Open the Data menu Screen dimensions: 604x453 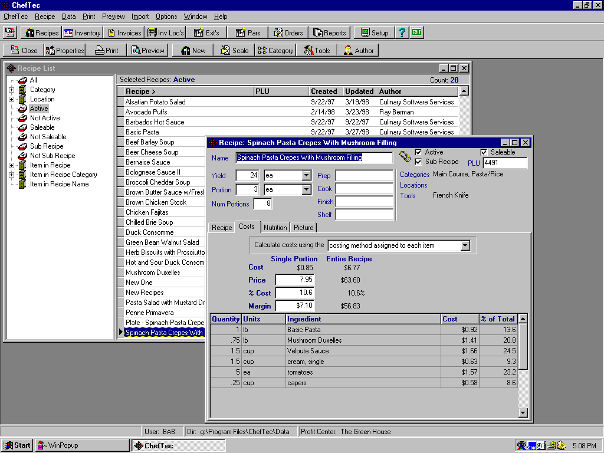click(x=68, y=17)
